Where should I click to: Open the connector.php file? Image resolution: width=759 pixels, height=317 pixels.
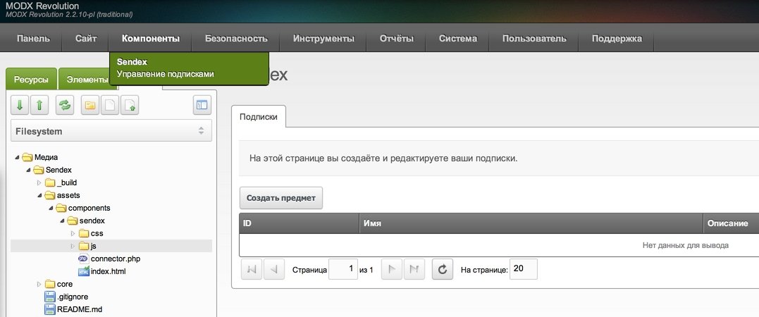pos(117,259)
